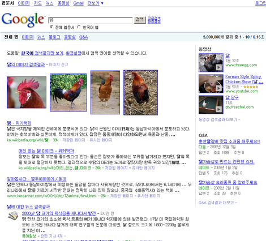The width and height of the screenshot is (266, 241).
Task: Play the Korean Style Spicy Chicken Stew video
Action: tap(211, 84)
